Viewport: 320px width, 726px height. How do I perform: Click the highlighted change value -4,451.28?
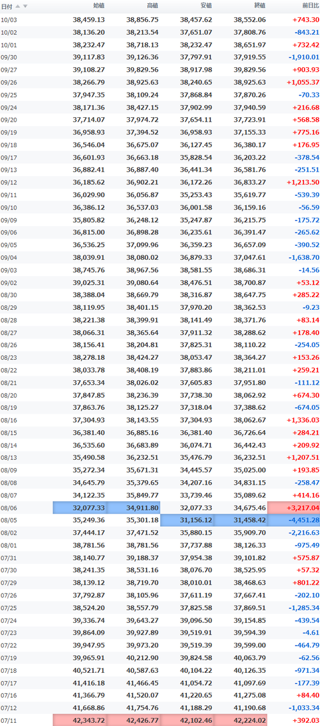click(x=304, y=520)
